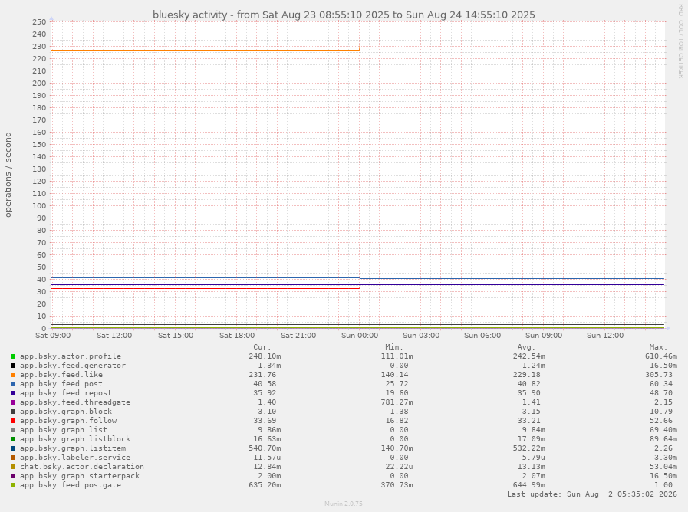The image size is (688, 512).
Task: Click the 'Munin 2.0.75' footer text
Action: tap(344, 504)
